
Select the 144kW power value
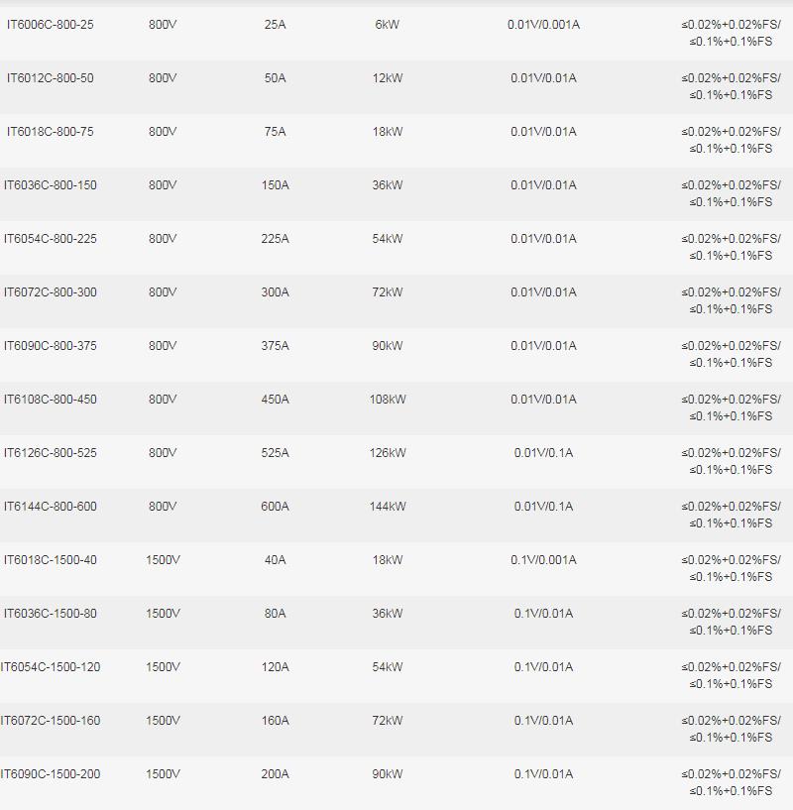point(388,507)
